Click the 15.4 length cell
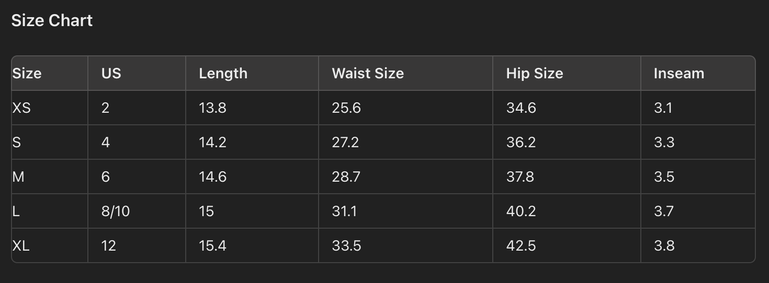This screenshot has width=769, height=283. pyautogui.click(x=212, y=246)
